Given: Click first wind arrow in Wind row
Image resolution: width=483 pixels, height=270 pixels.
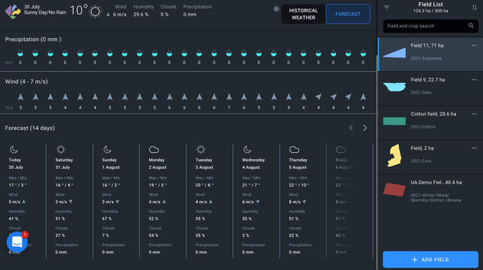Looking at the screenshot, I should [x=20, y=97].
